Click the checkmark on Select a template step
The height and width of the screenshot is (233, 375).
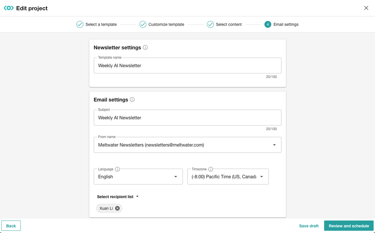click(80, 24)
